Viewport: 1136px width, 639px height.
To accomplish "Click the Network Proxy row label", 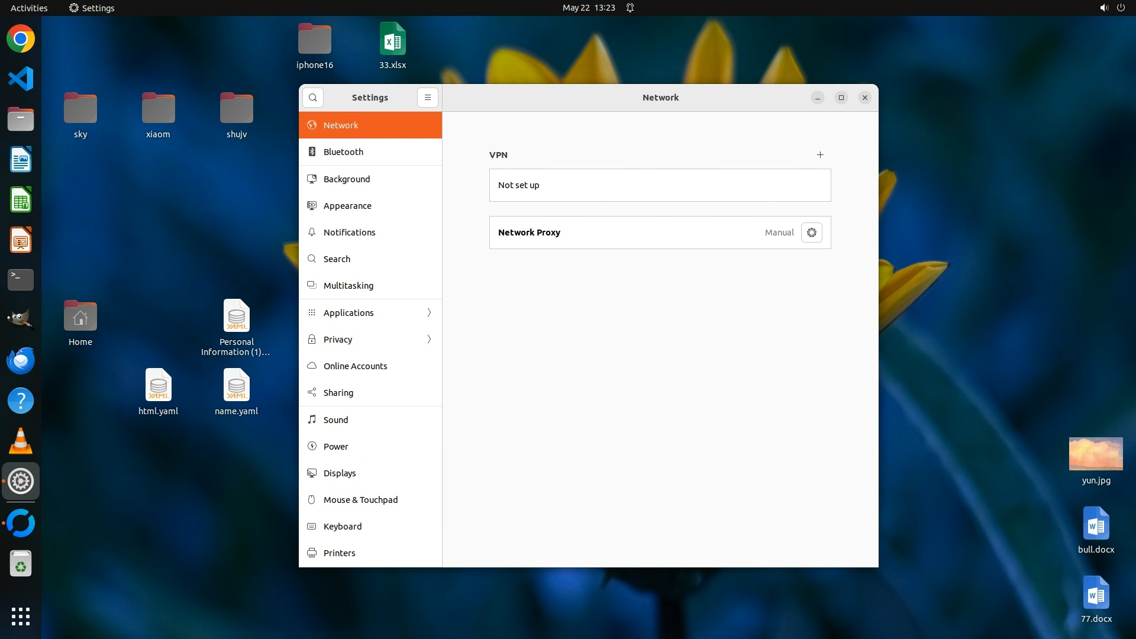I will (529, 233).
